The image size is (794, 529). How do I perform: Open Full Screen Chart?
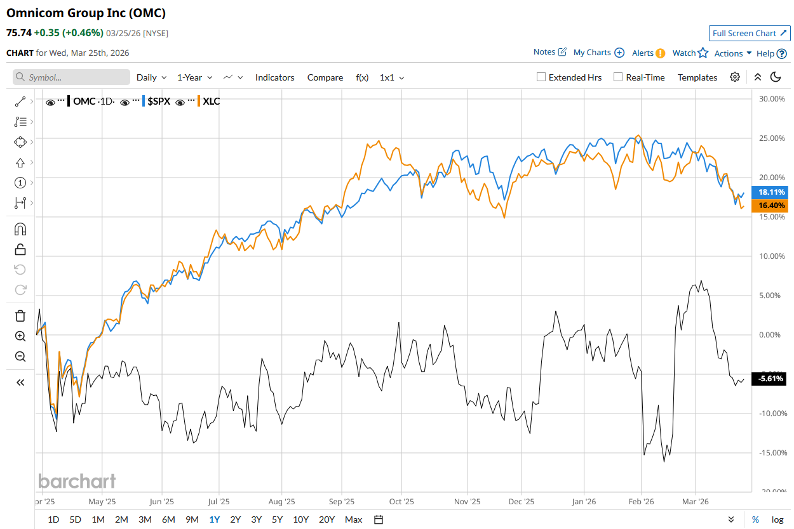(x=750, y=33)
